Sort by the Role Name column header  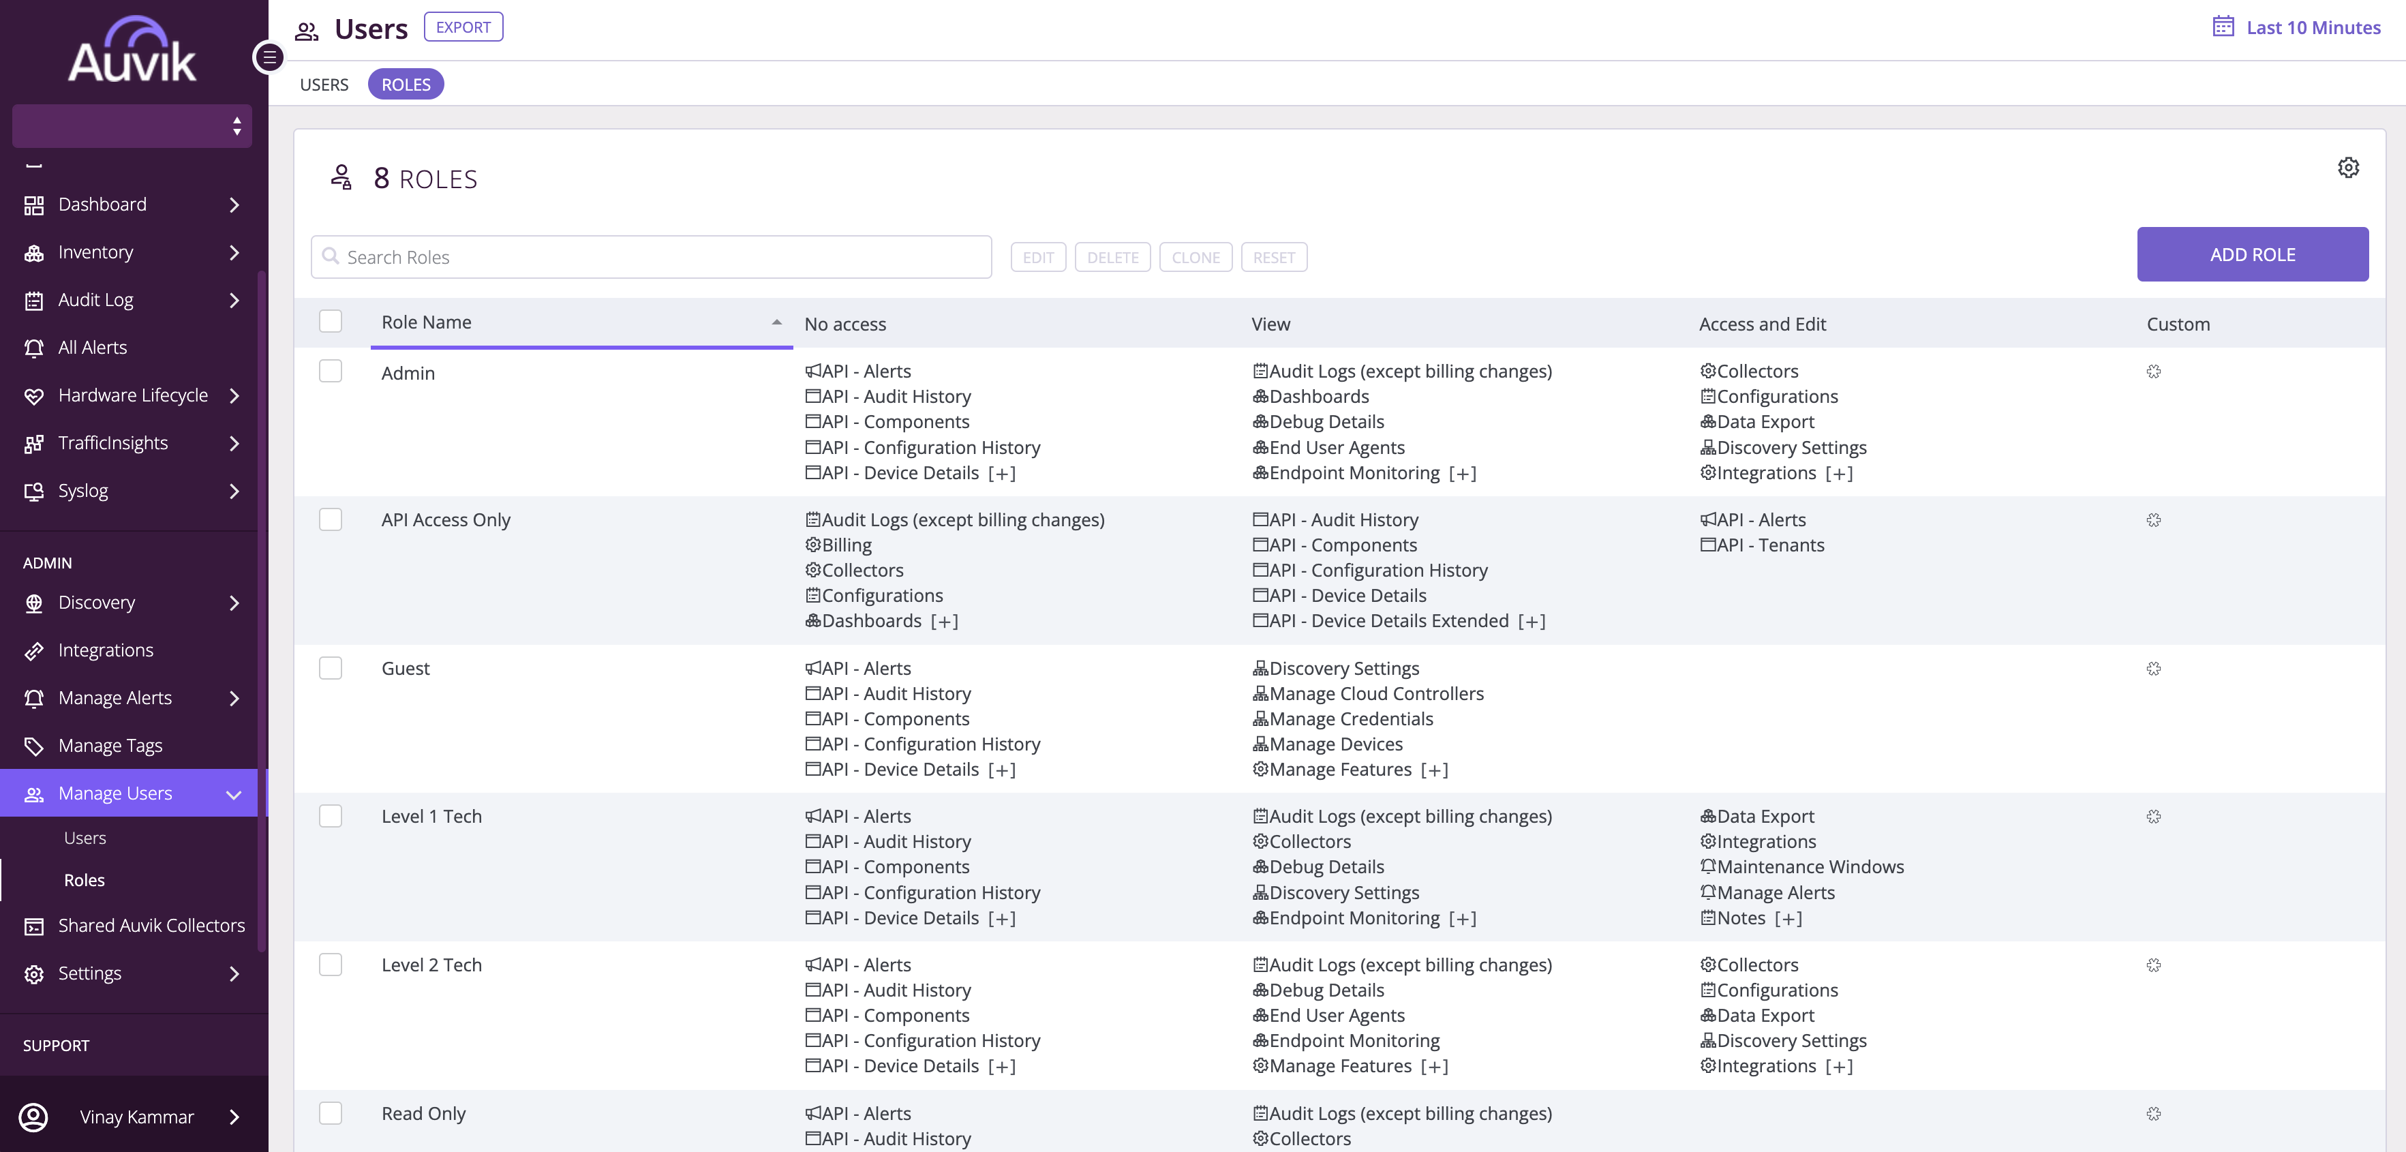pyautogui.click(x=581, y=322)
